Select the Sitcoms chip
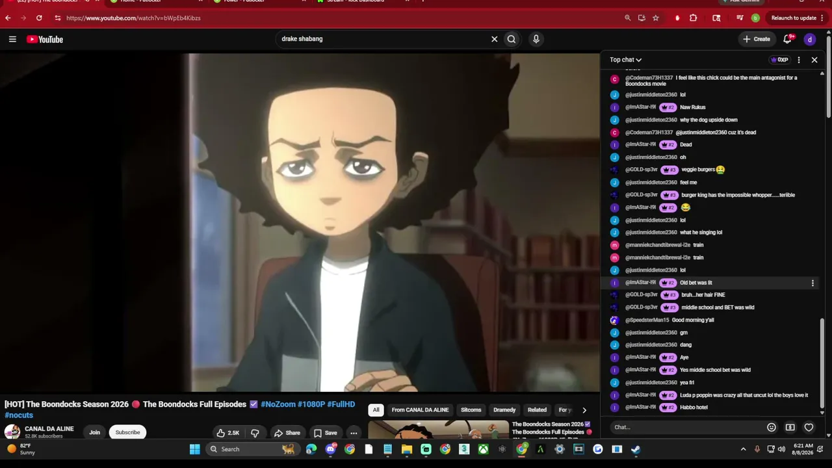This screenshot has width=832, height=468. click(x=471, y=410)
